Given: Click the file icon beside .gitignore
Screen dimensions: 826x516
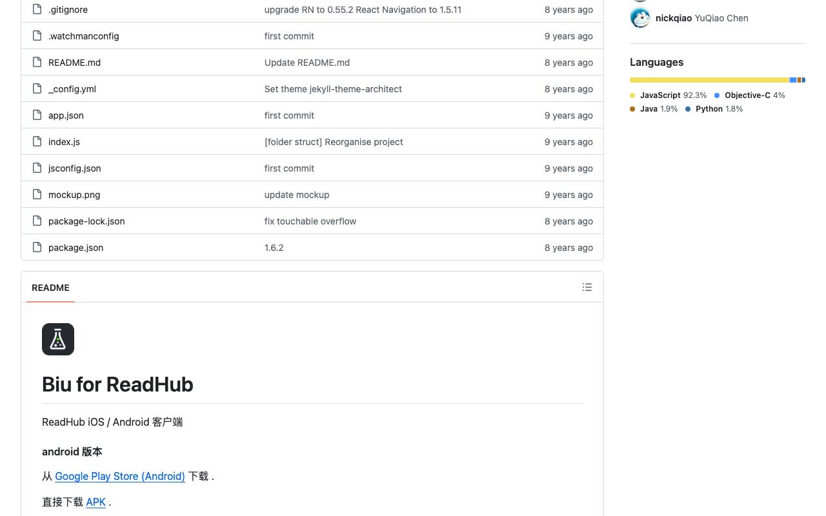Looking at the screenshot, I should pyautogui.click(x=37, y=10).
